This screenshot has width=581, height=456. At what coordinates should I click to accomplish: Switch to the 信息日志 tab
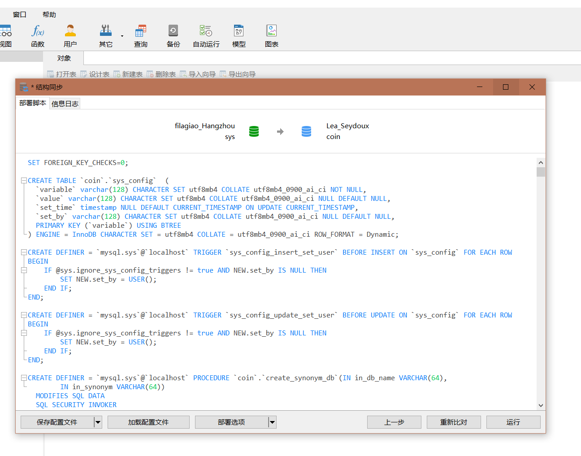point(65,104)
